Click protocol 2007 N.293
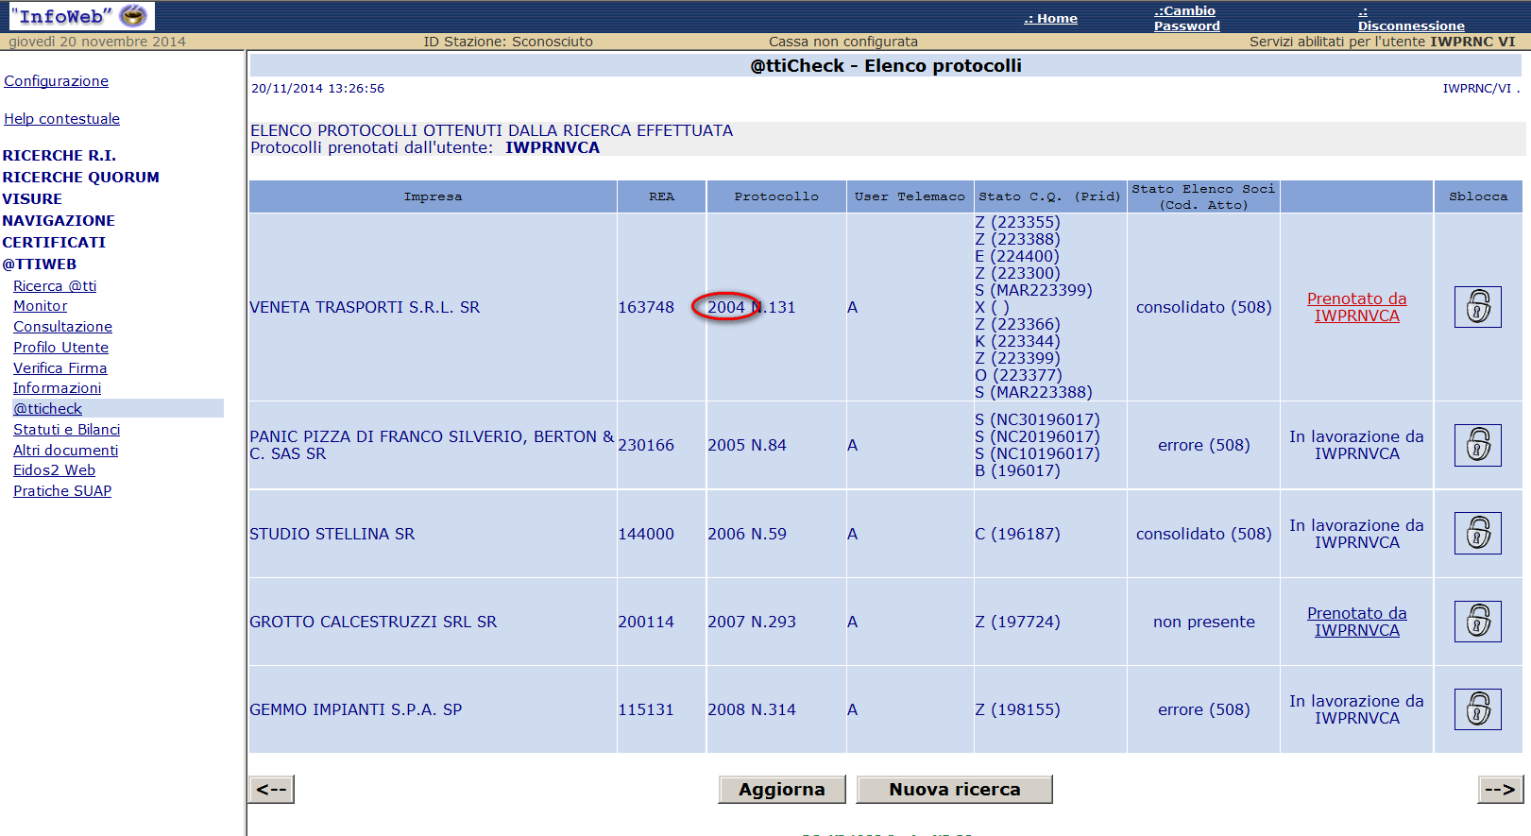This screenshot has width=1531, height=836. 752,622
